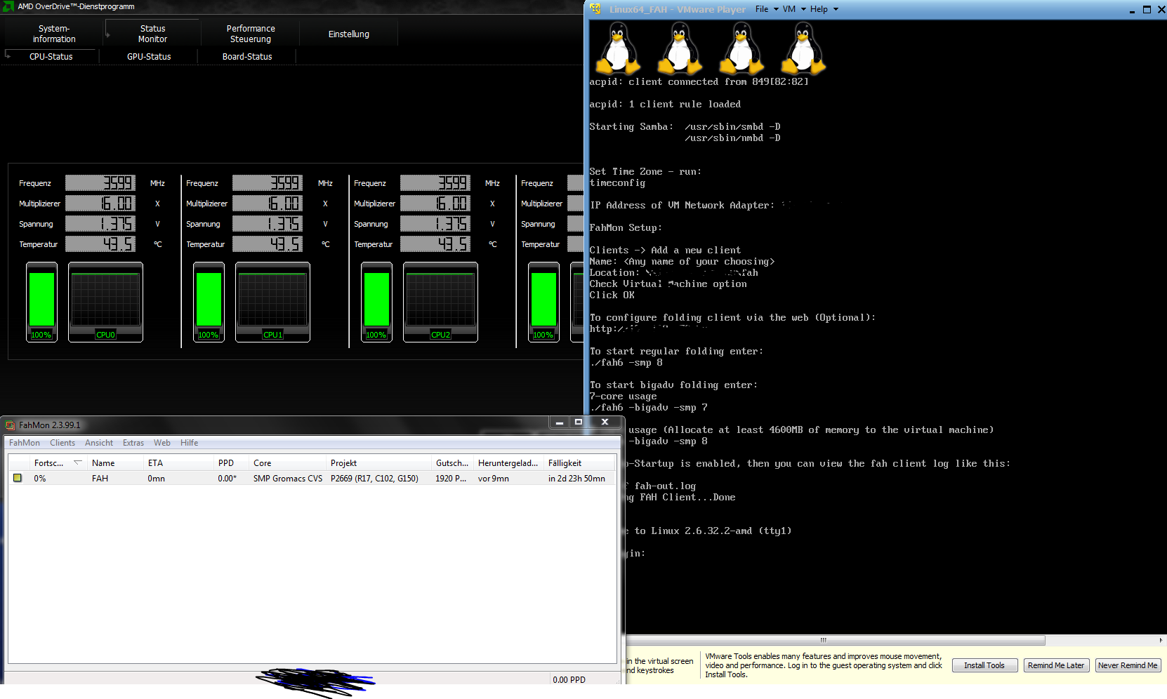Click the second core's Frequenz value 3599
This screenshot has height=699, width=1167.
tap(268, 183)
